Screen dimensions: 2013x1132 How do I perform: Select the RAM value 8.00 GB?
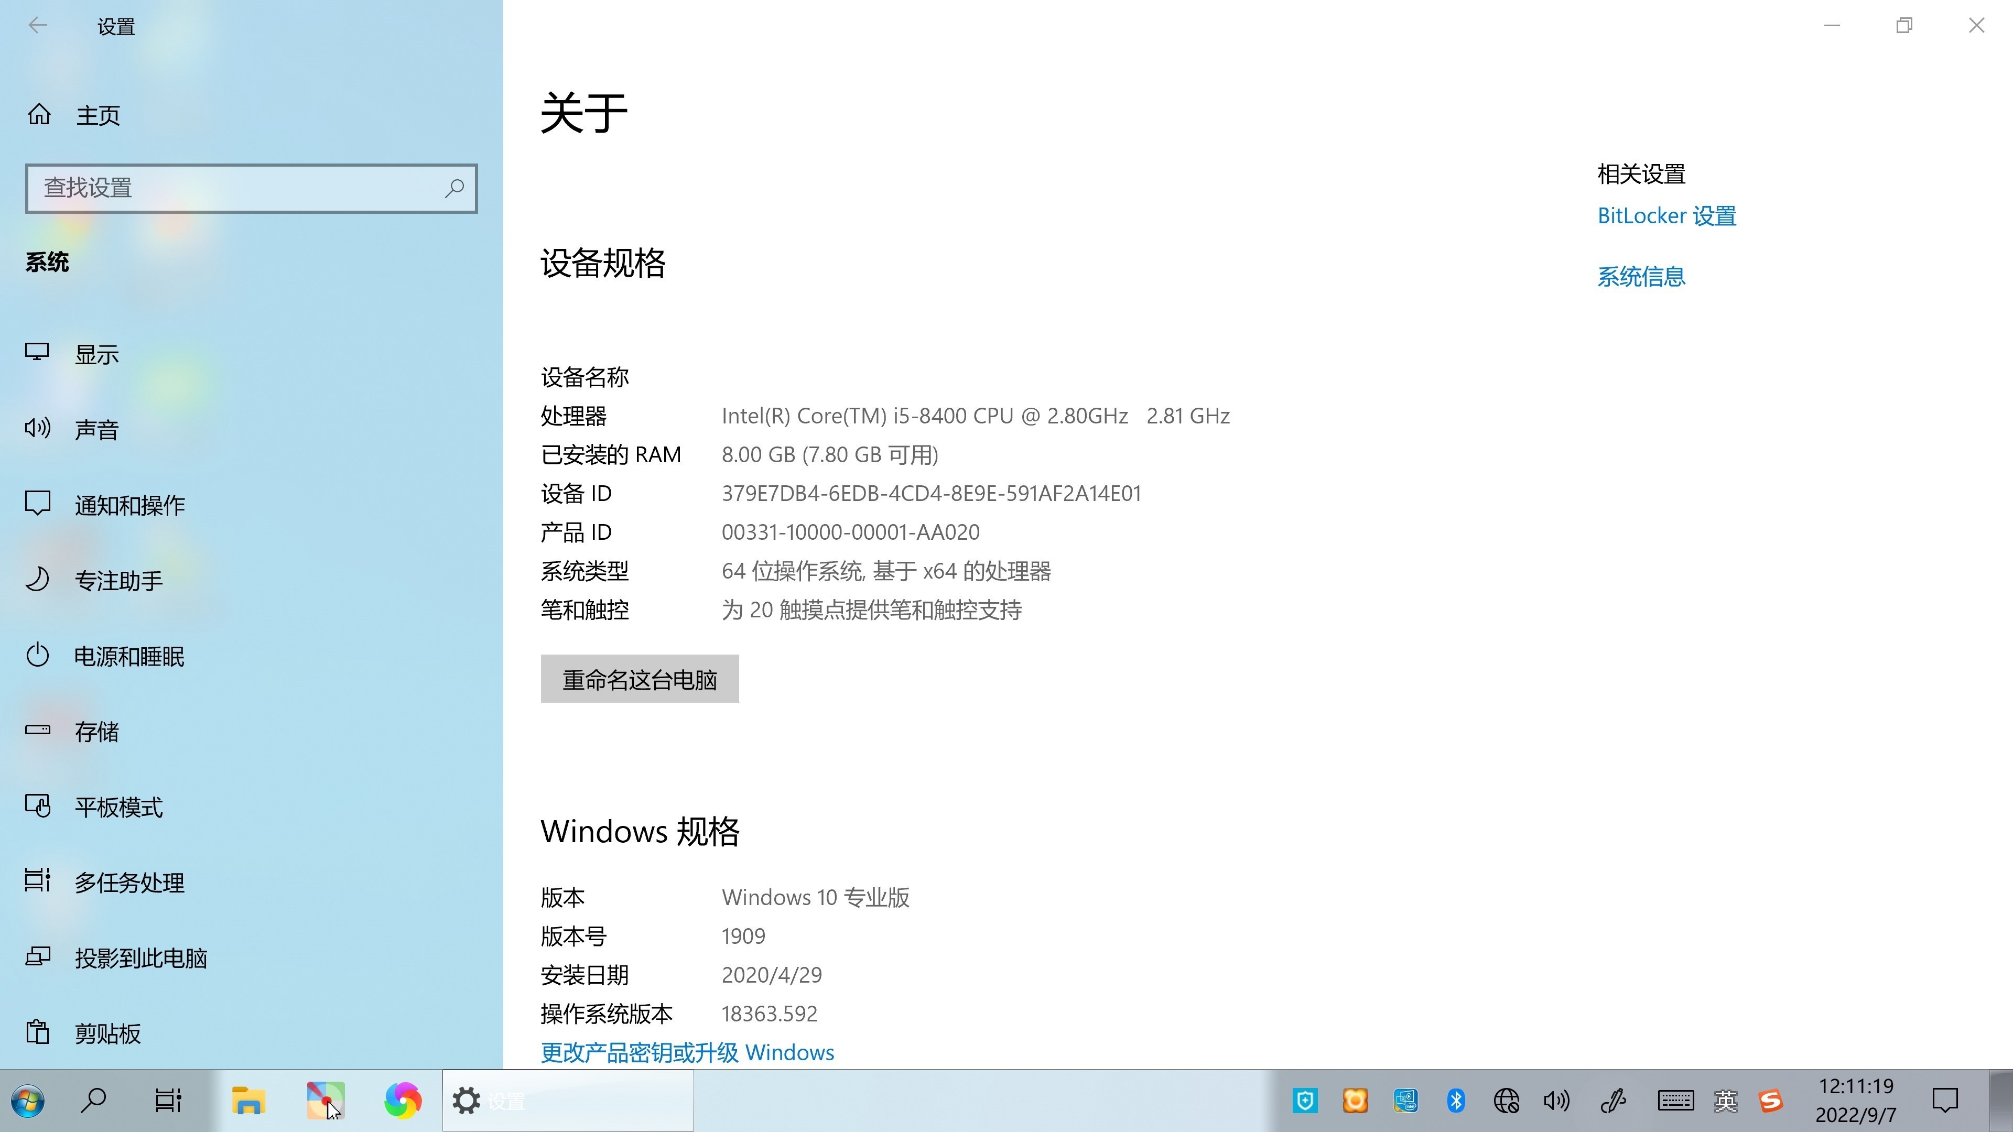pos(830,455)
